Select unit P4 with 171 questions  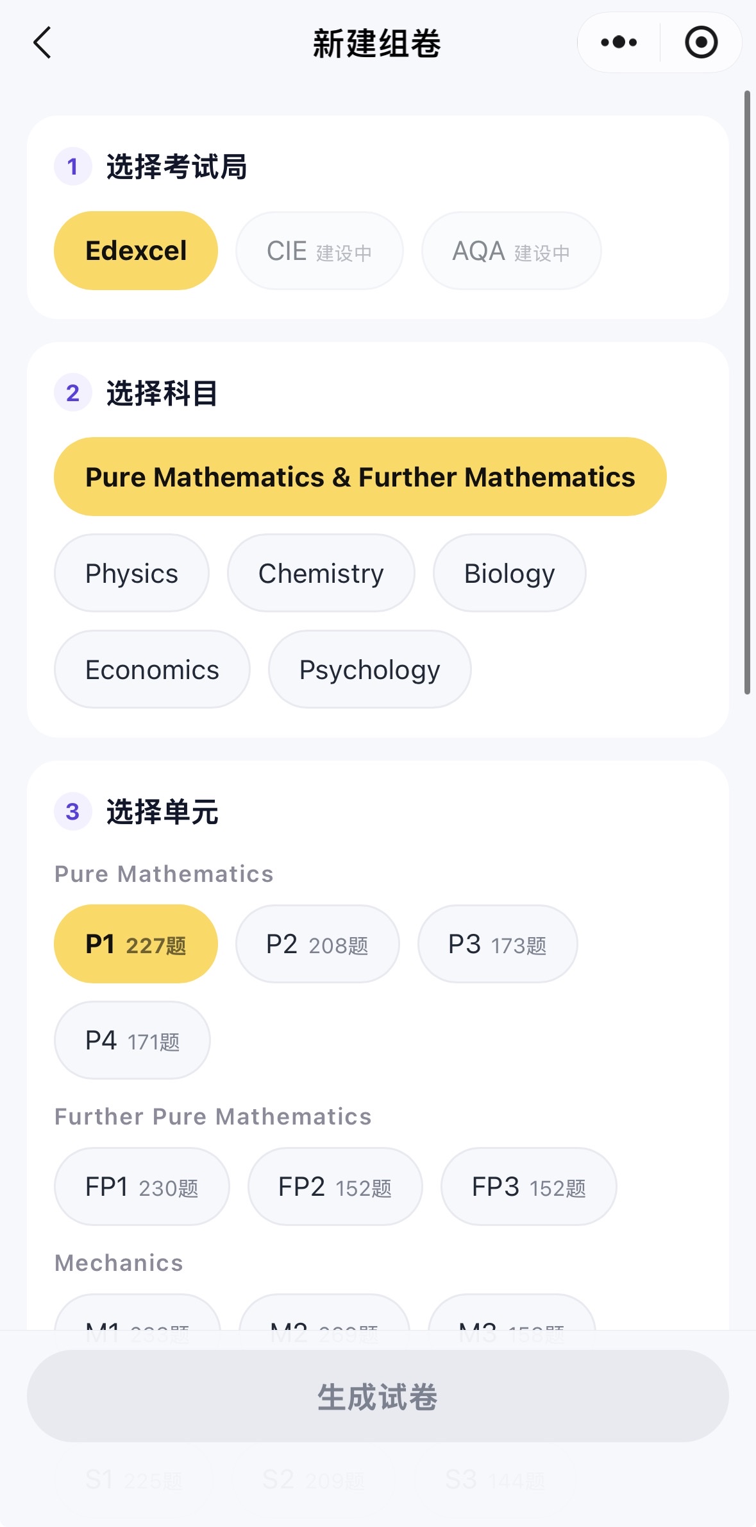132,1040
